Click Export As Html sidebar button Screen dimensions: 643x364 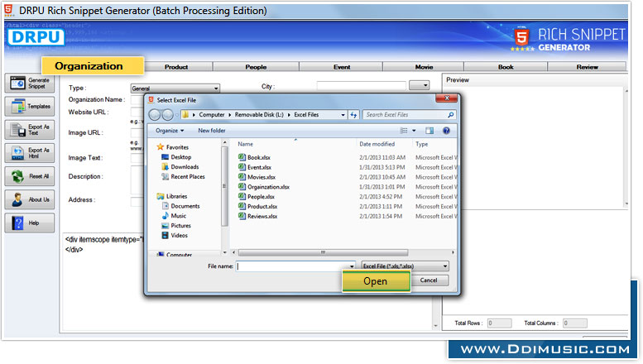tap(30, 153)
